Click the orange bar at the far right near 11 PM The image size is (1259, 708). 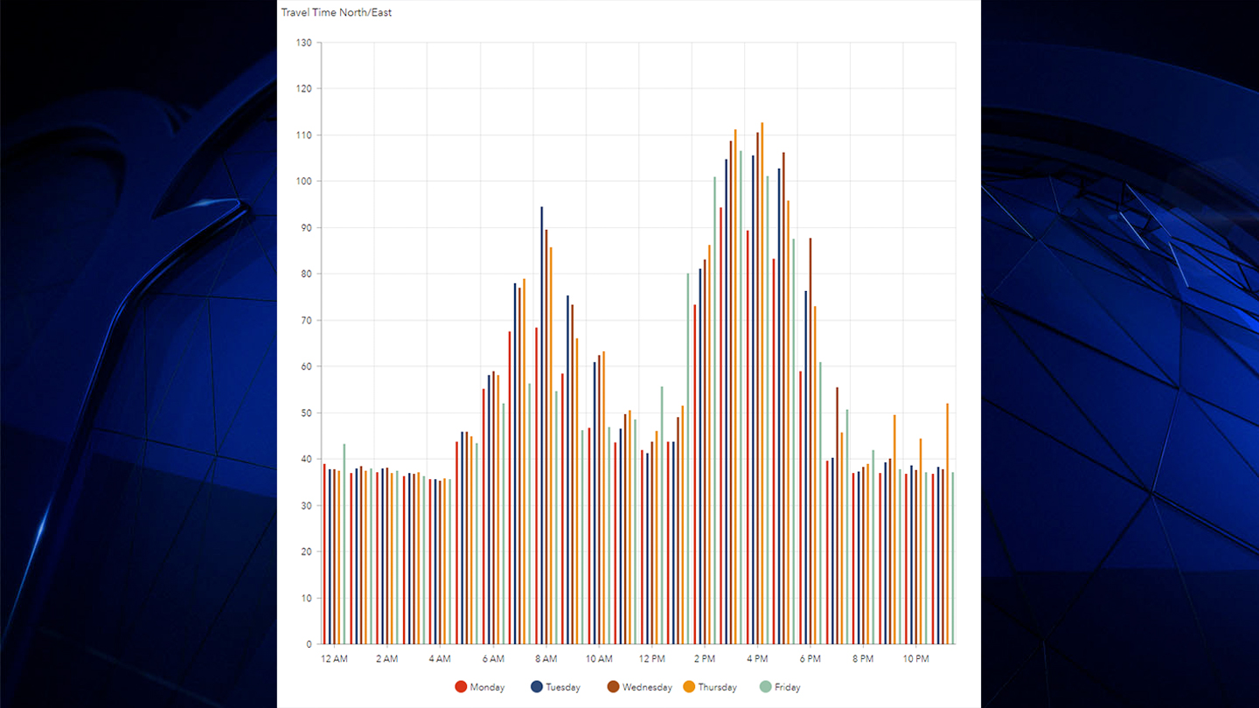point(947,524)
